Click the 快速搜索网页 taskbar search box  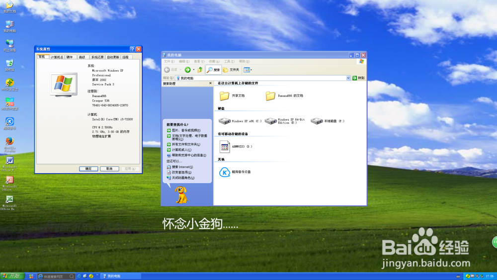click(56, 277)
